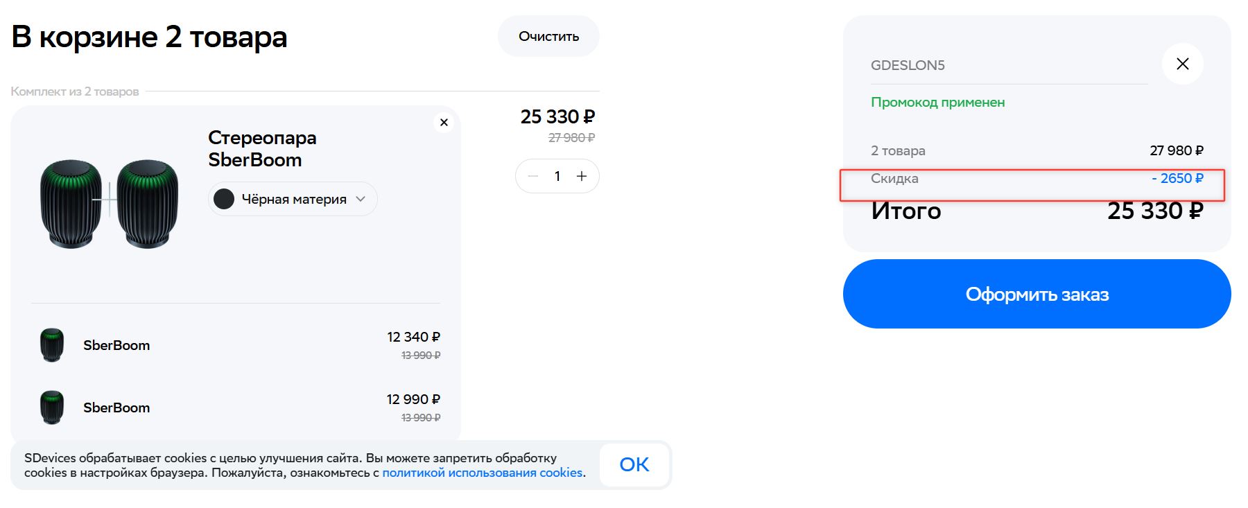Click the quantity value in the stepper
Screen dimensions: 1248x508
[557, 176]
